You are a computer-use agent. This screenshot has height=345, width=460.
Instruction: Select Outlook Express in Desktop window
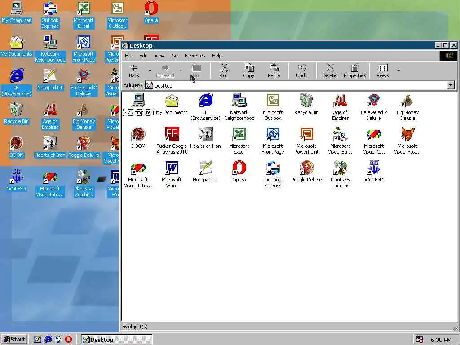click(x=273, y=175)
